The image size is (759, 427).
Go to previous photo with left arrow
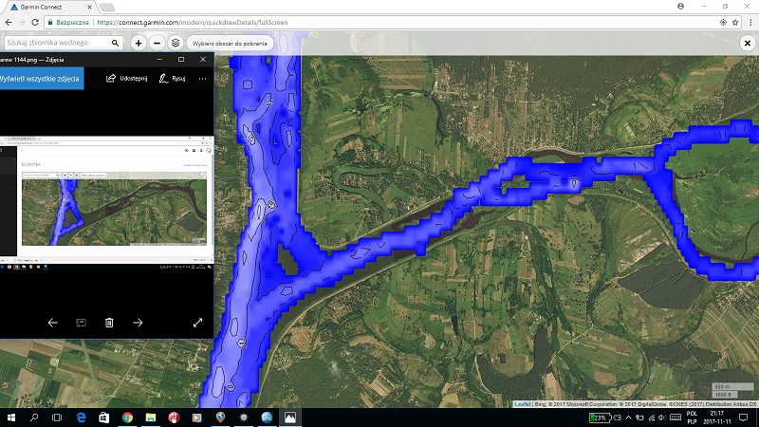click(53, 323)
